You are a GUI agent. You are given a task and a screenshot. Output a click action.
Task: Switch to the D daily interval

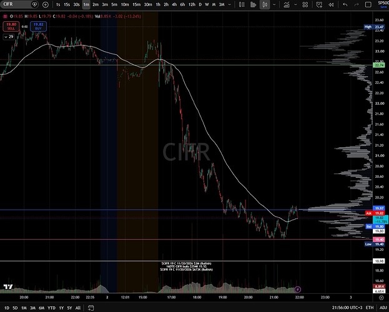(x=200, y=4)
